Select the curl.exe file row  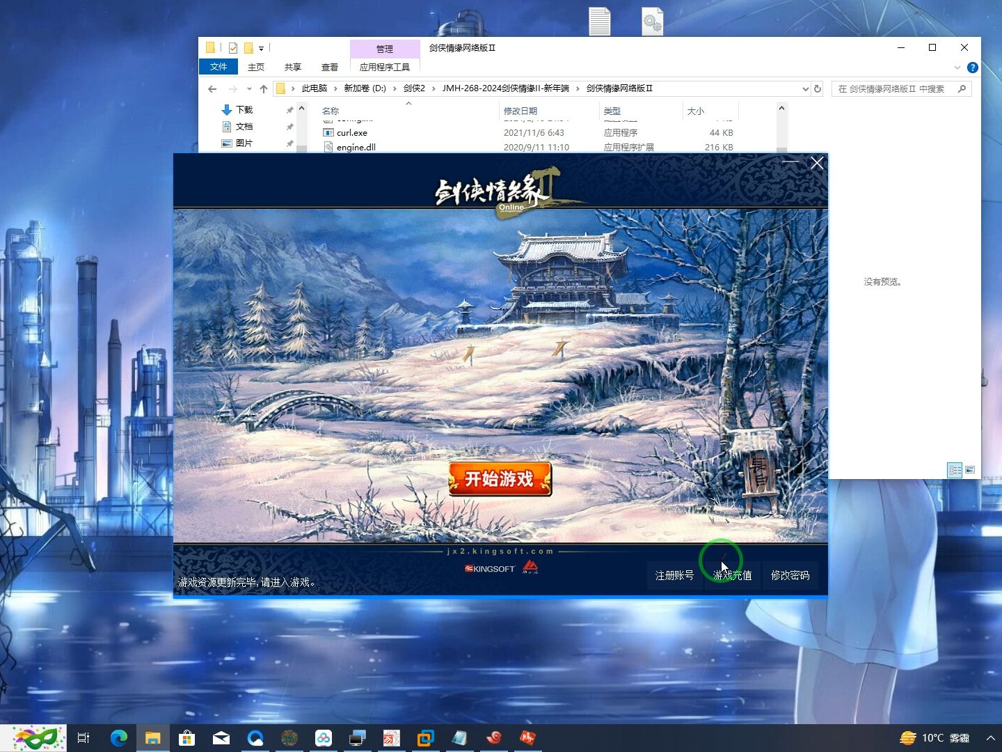tap(528, 132)
